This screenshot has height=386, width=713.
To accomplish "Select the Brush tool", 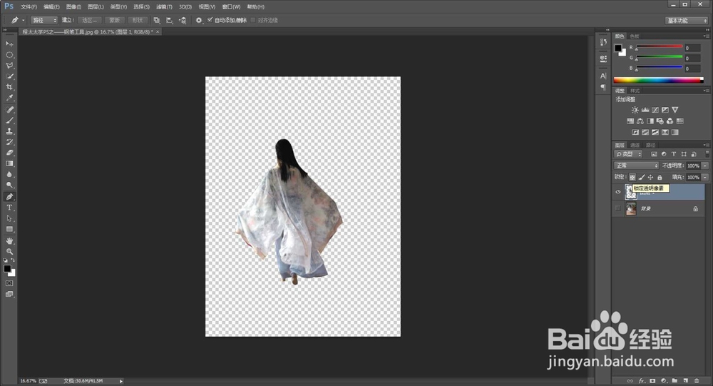I will point(9,121).
